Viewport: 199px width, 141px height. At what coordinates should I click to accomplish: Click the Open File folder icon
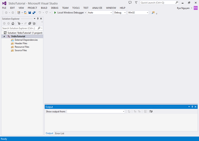pos(26,13)
